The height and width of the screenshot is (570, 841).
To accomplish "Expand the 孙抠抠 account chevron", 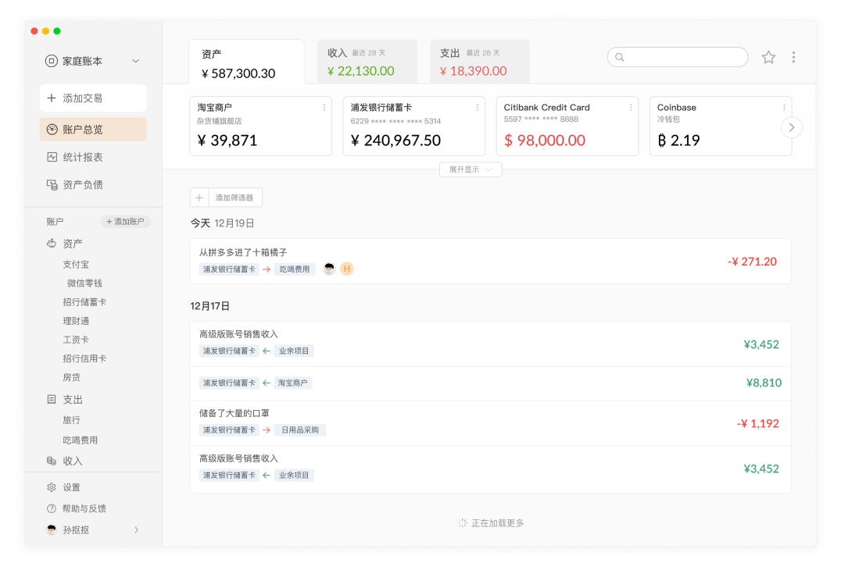I will point(137,529).
